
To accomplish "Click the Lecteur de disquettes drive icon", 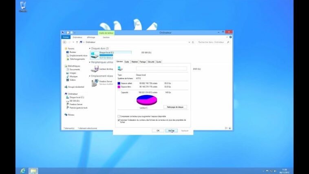I will tap(95, 69).
